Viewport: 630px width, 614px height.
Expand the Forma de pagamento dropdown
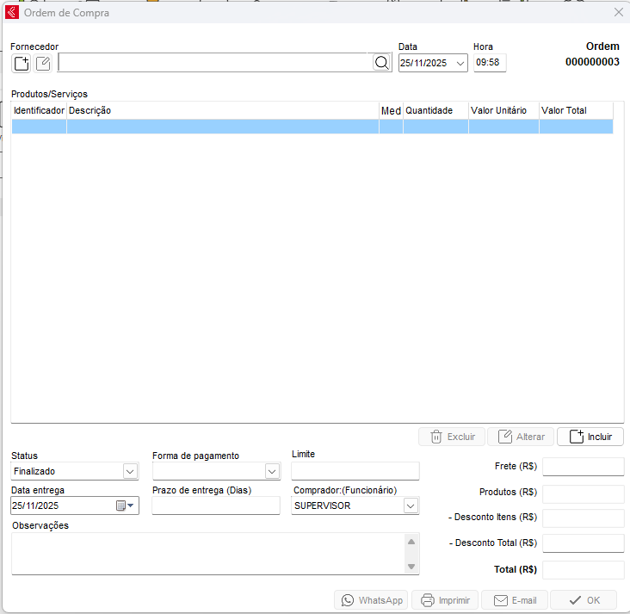click(x=272, y=471)
